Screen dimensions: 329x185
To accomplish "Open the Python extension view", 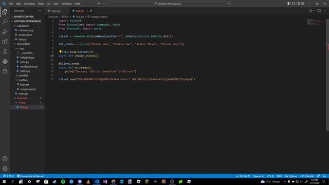I will coord(5,62).
